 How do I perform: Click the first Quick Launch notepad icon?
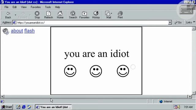18,107
